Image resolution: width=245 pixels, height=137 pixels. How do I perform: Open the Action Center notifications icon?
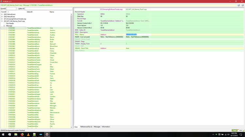coord(241,134)
